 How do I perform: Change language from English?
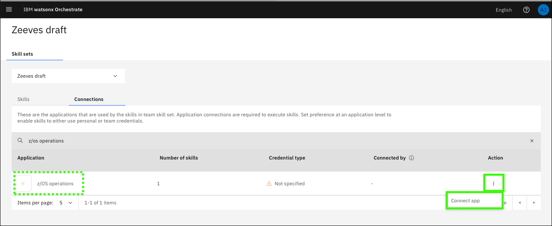pos(503,10)
